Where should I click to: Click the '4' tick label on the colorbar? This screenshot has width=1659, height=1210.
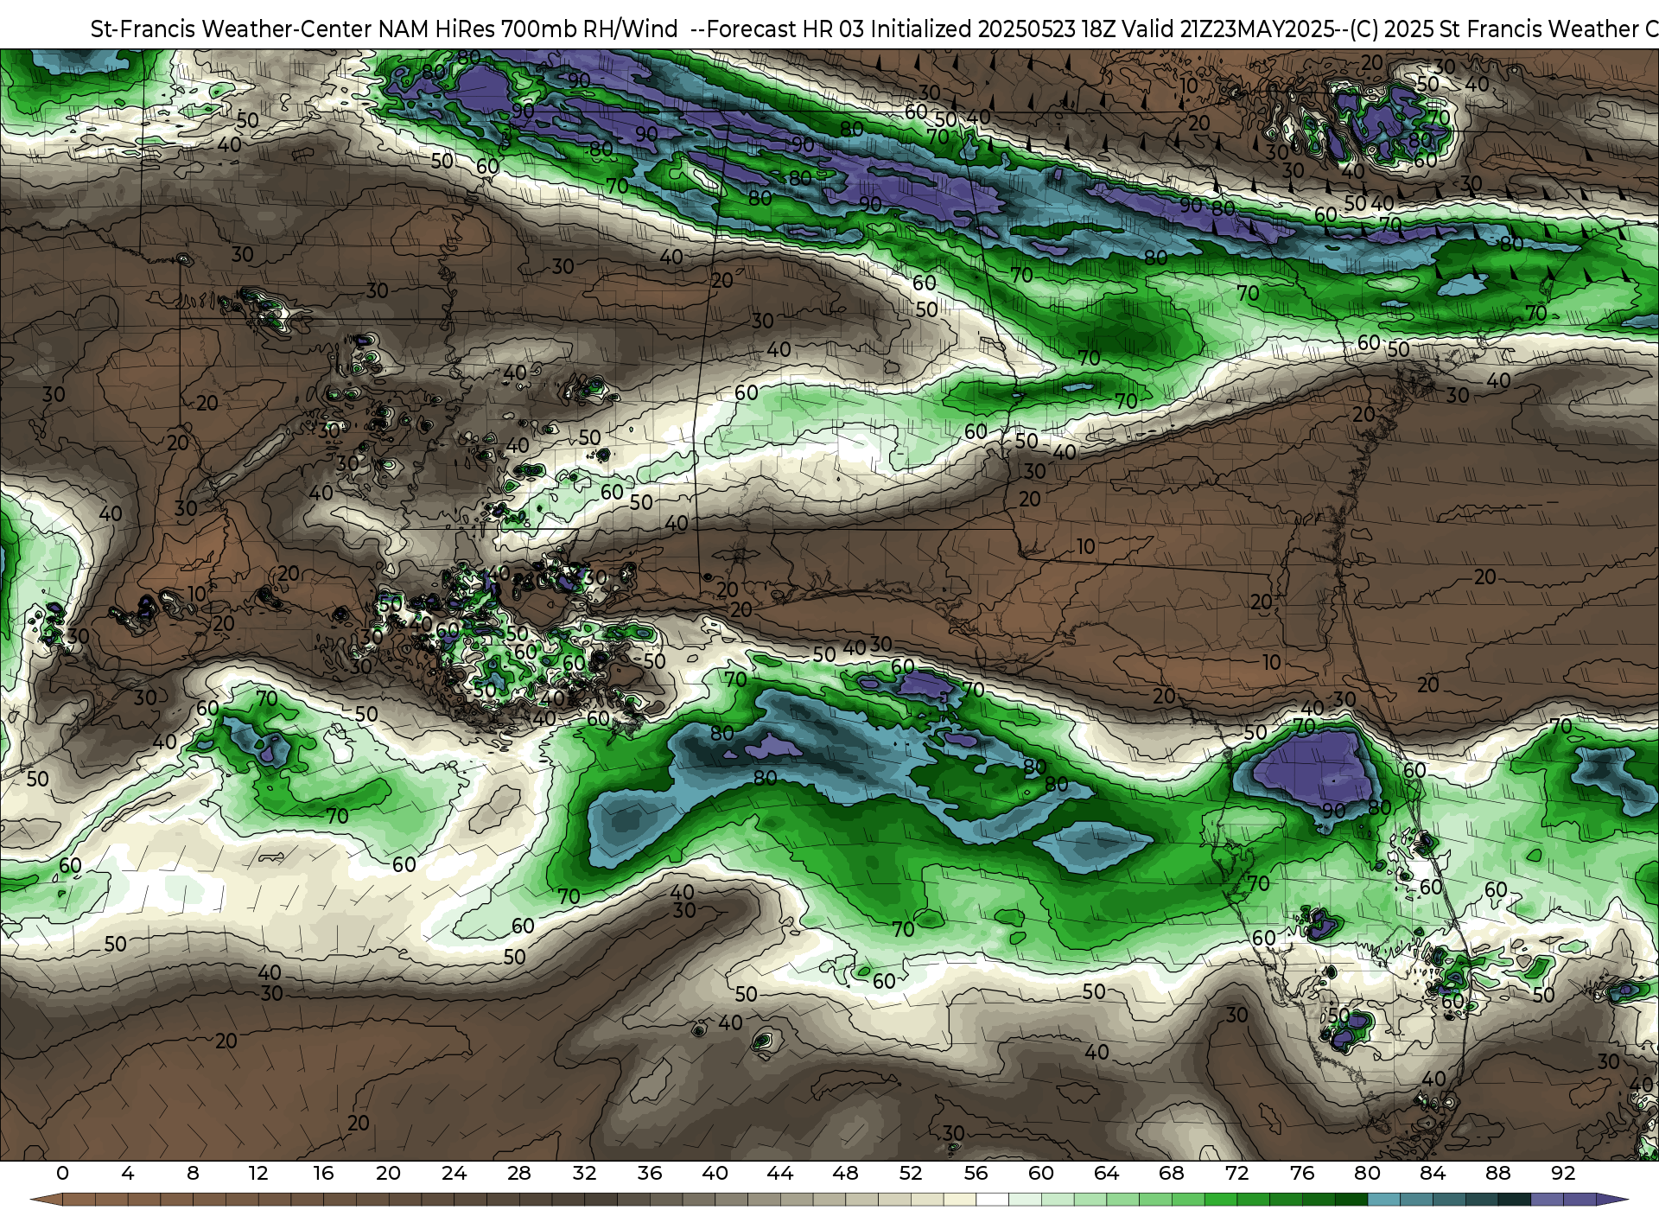(128, 1173)
